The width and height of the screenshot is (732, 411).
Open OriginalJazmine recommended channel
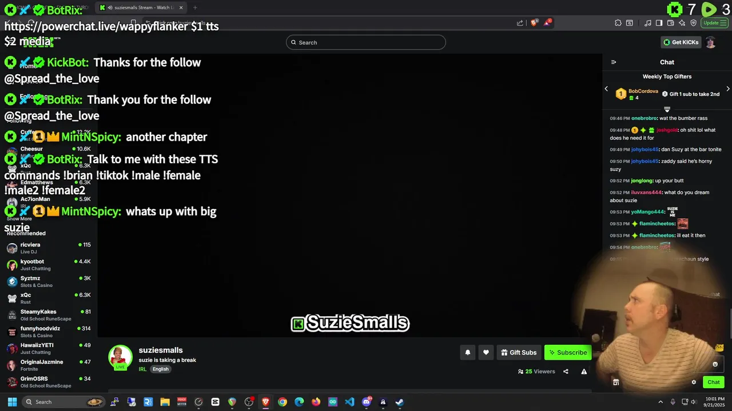[49, 365]
